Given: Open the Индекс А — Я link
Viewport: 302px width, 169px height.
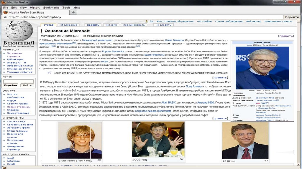Looking at the screenshot, I should (17, 62).
